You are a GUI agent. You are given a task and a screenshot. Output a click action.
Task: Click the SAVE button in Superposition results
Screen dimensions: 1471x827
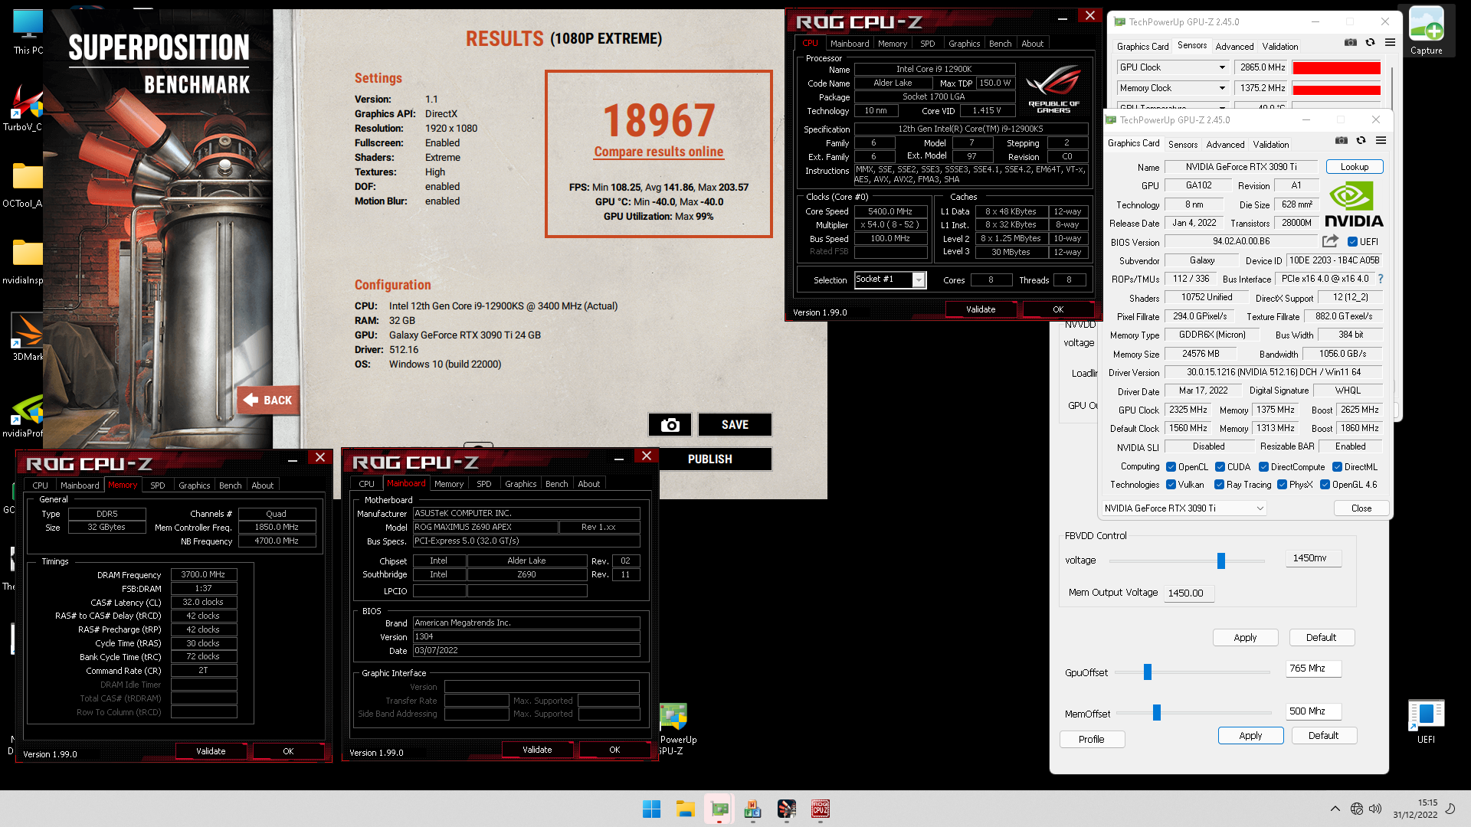[735, 425]
